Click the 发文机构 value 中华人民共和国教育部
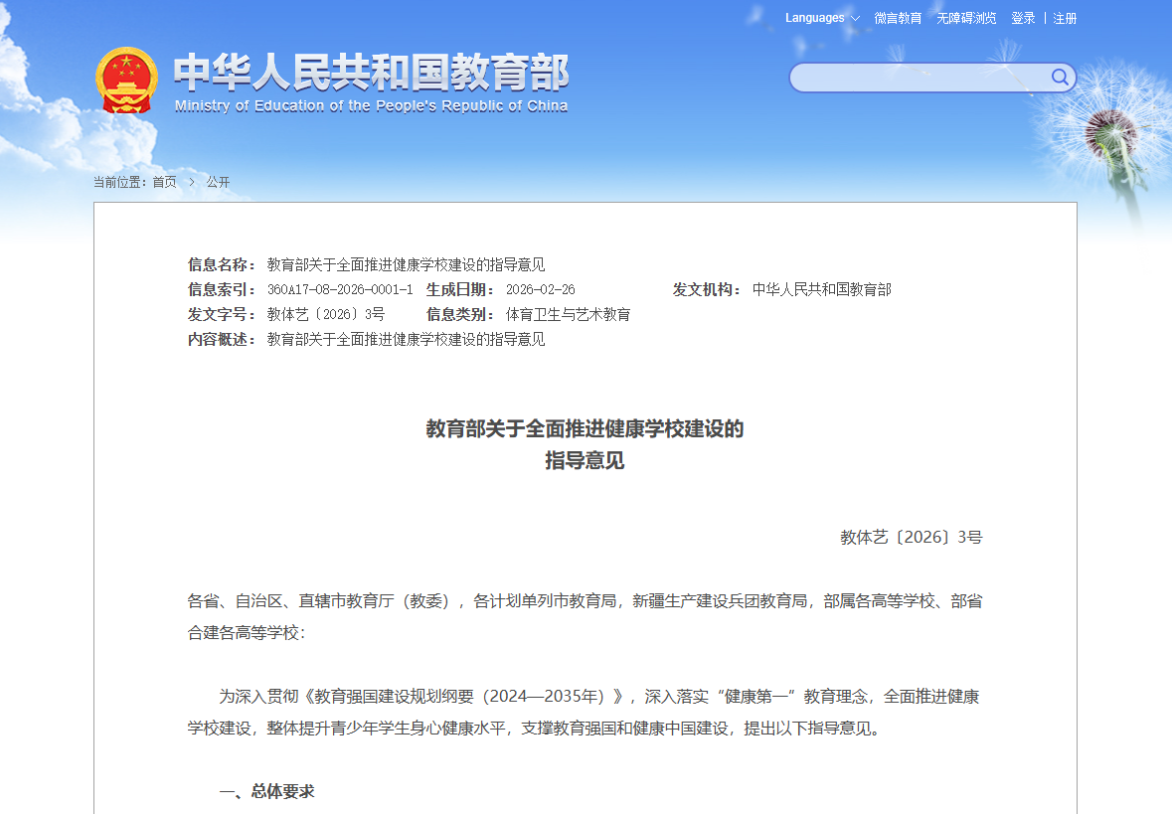The image size is (1172, 814). pos(821,289)
